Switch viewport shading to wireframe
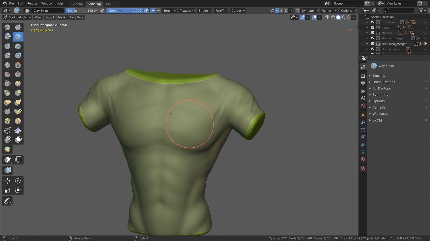The width and height of the screenshot is (430, 241). click(333, 17)
